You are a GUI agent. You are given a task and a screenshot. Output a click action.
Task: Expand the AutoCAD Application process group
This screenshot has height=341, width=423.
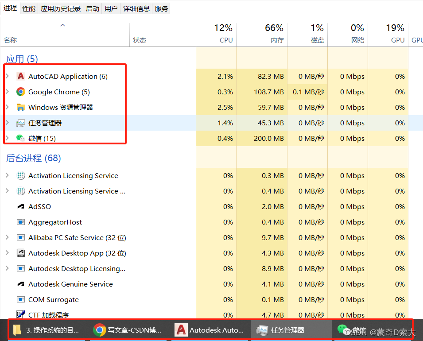click(x=8, y=76)
